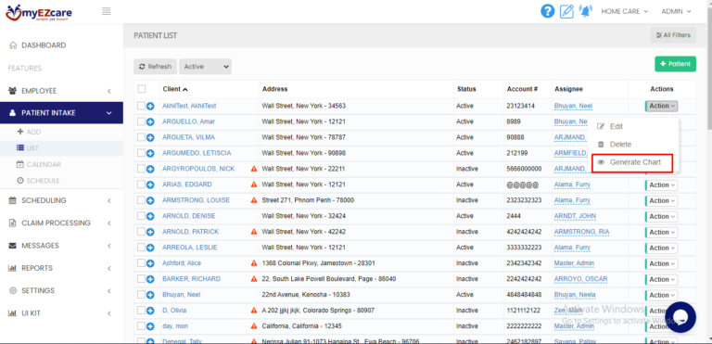The width and height of the screenshot is (712, 344).
Task: Click warning icon for ARIAS, EDGARD
Action: click(x=254, y=185)
